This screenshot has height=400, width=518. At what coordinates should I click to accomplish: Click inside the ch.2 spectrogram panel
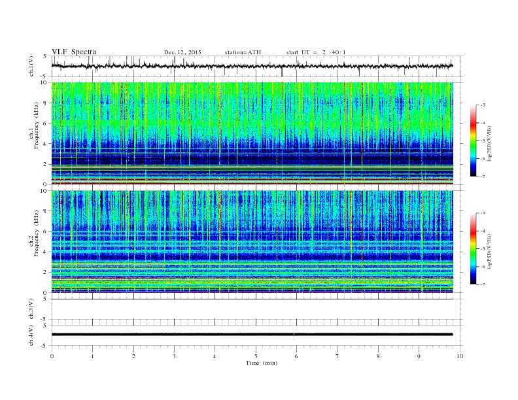[x=252, y=242]
